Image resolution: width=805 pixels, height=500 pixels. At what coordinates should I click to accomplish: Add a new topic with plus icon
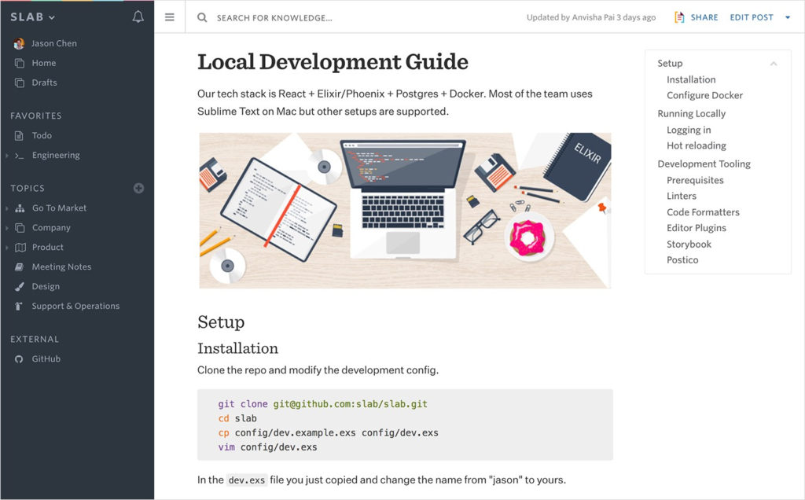[x=139, y=188]
